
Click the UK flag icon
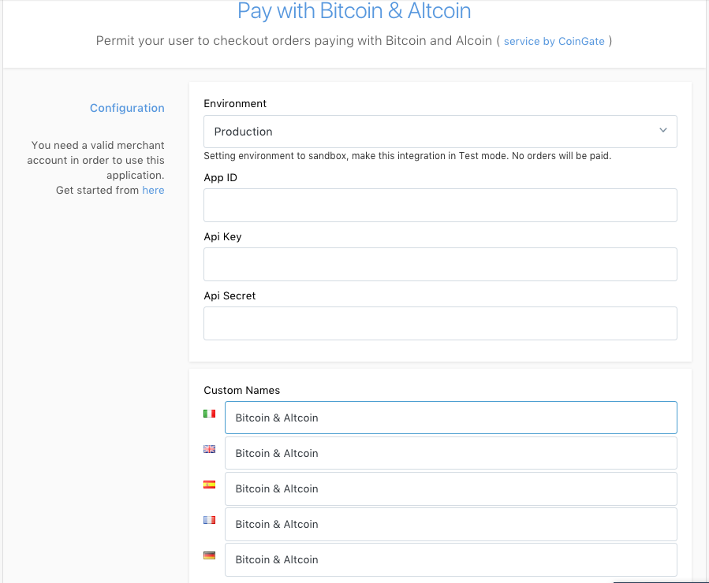pyautogui.click(x=209, y=449)
